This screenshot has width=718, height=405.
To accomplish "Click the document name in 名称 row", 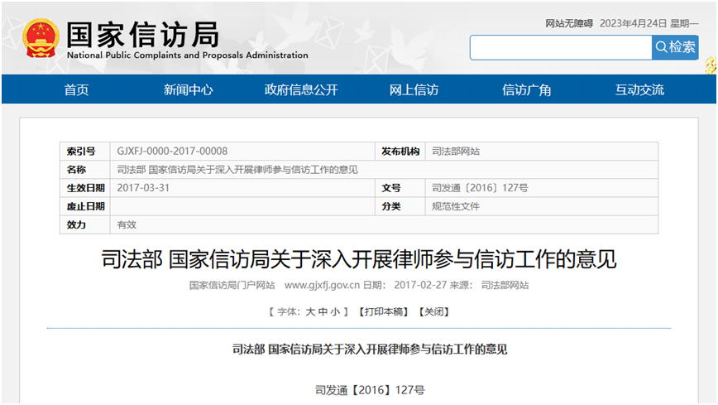I will pyautogui.click(x=237, y=170).
